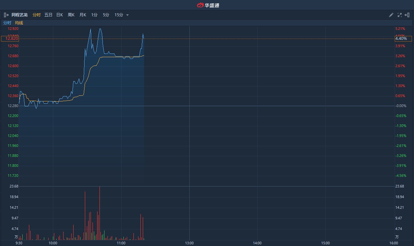The height and width of the screenshot is (246, 414).
Task: Choose the 5分 five-minute interval
Action: click(x=106, y=15)
